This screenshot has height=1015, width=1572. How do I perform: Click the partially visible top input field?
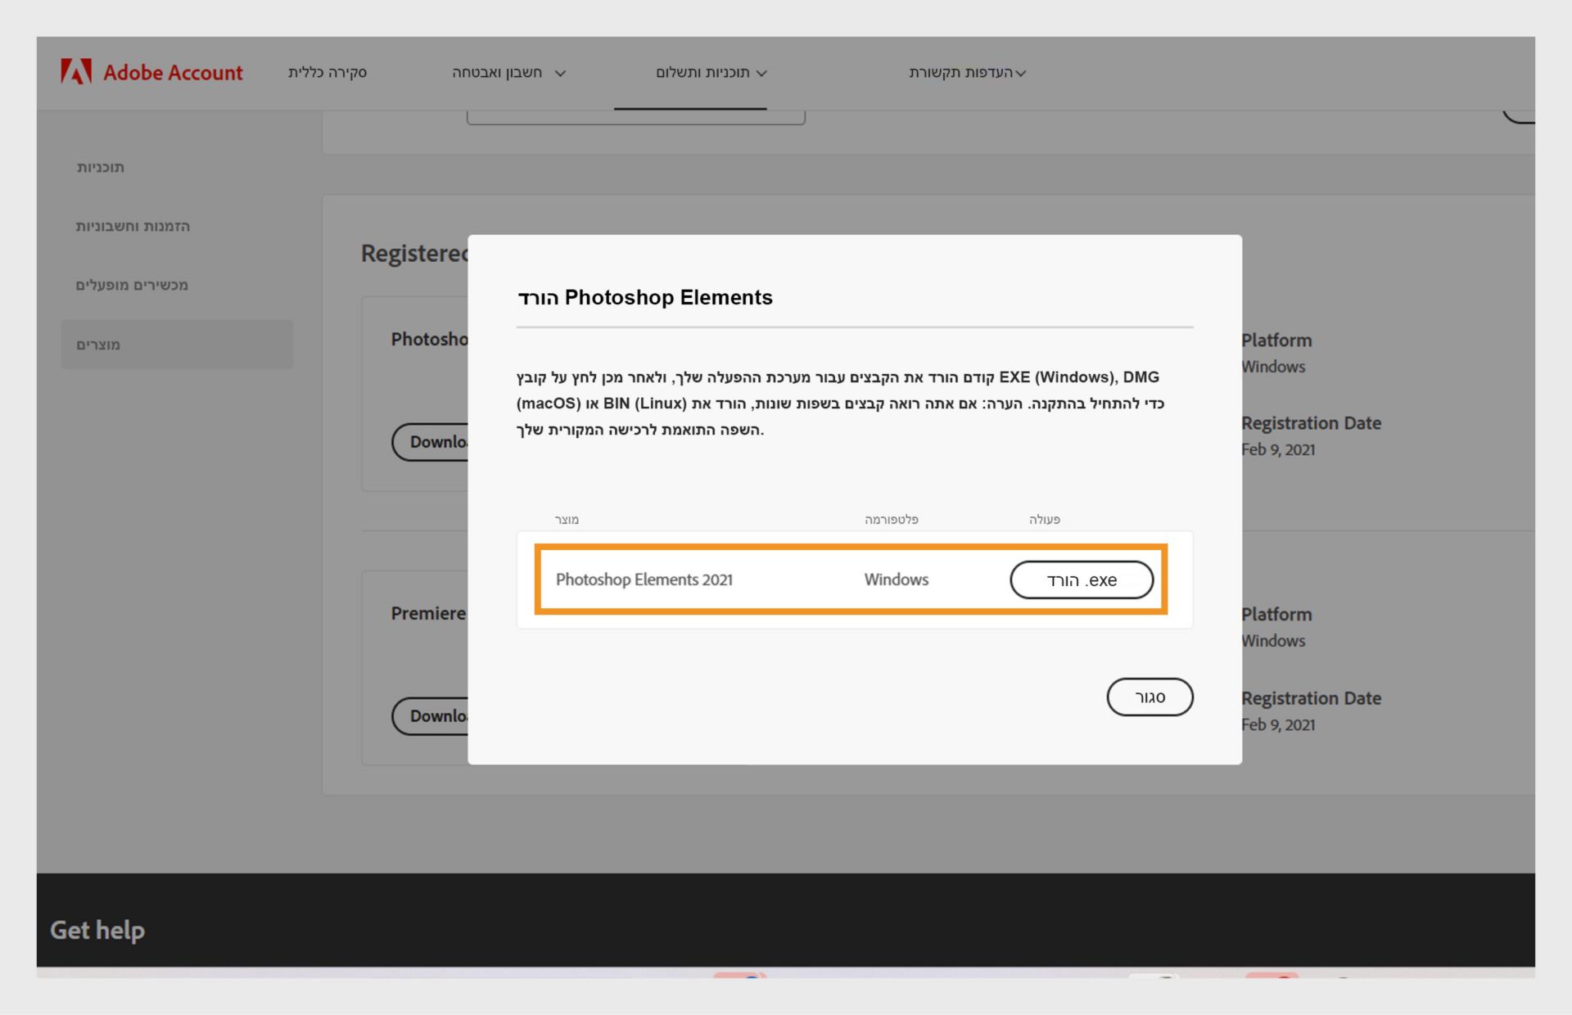[x=635, y=117]
